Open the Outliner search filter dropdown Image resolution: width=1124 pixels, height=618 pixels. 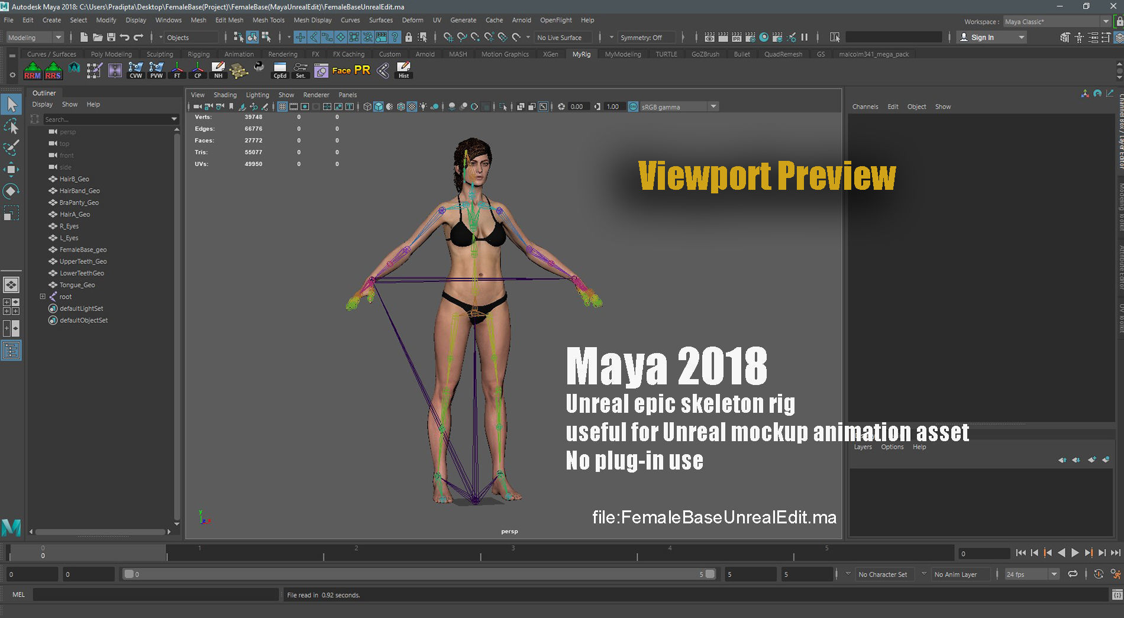[x=174, y=119]
